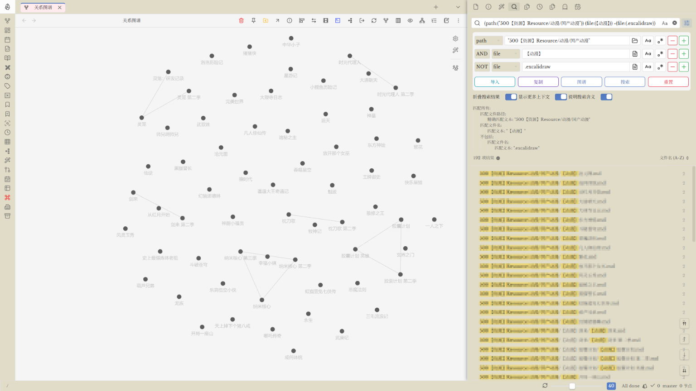The height and width of the screenshot is (391, 696).
Task: Open calendar clock tab in right panel
Action: [x=578, y=7]
